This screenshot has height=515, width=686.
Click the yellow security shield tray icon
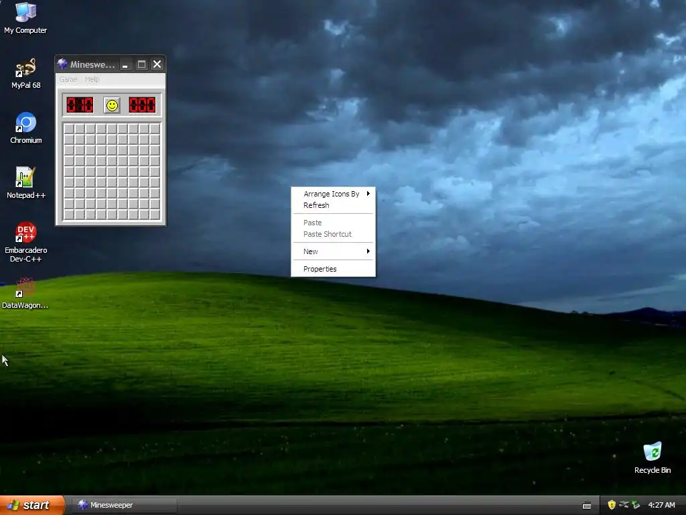[x=611, y=505]
